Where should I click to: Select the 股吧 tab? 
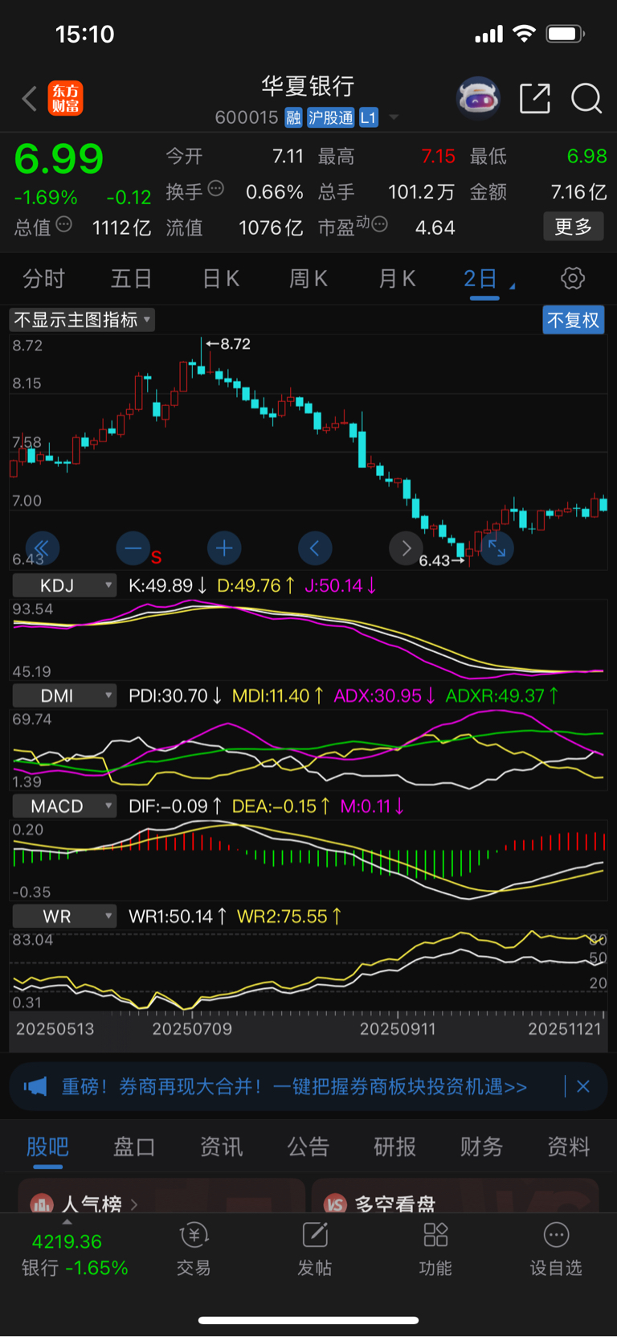(47, 1147)
